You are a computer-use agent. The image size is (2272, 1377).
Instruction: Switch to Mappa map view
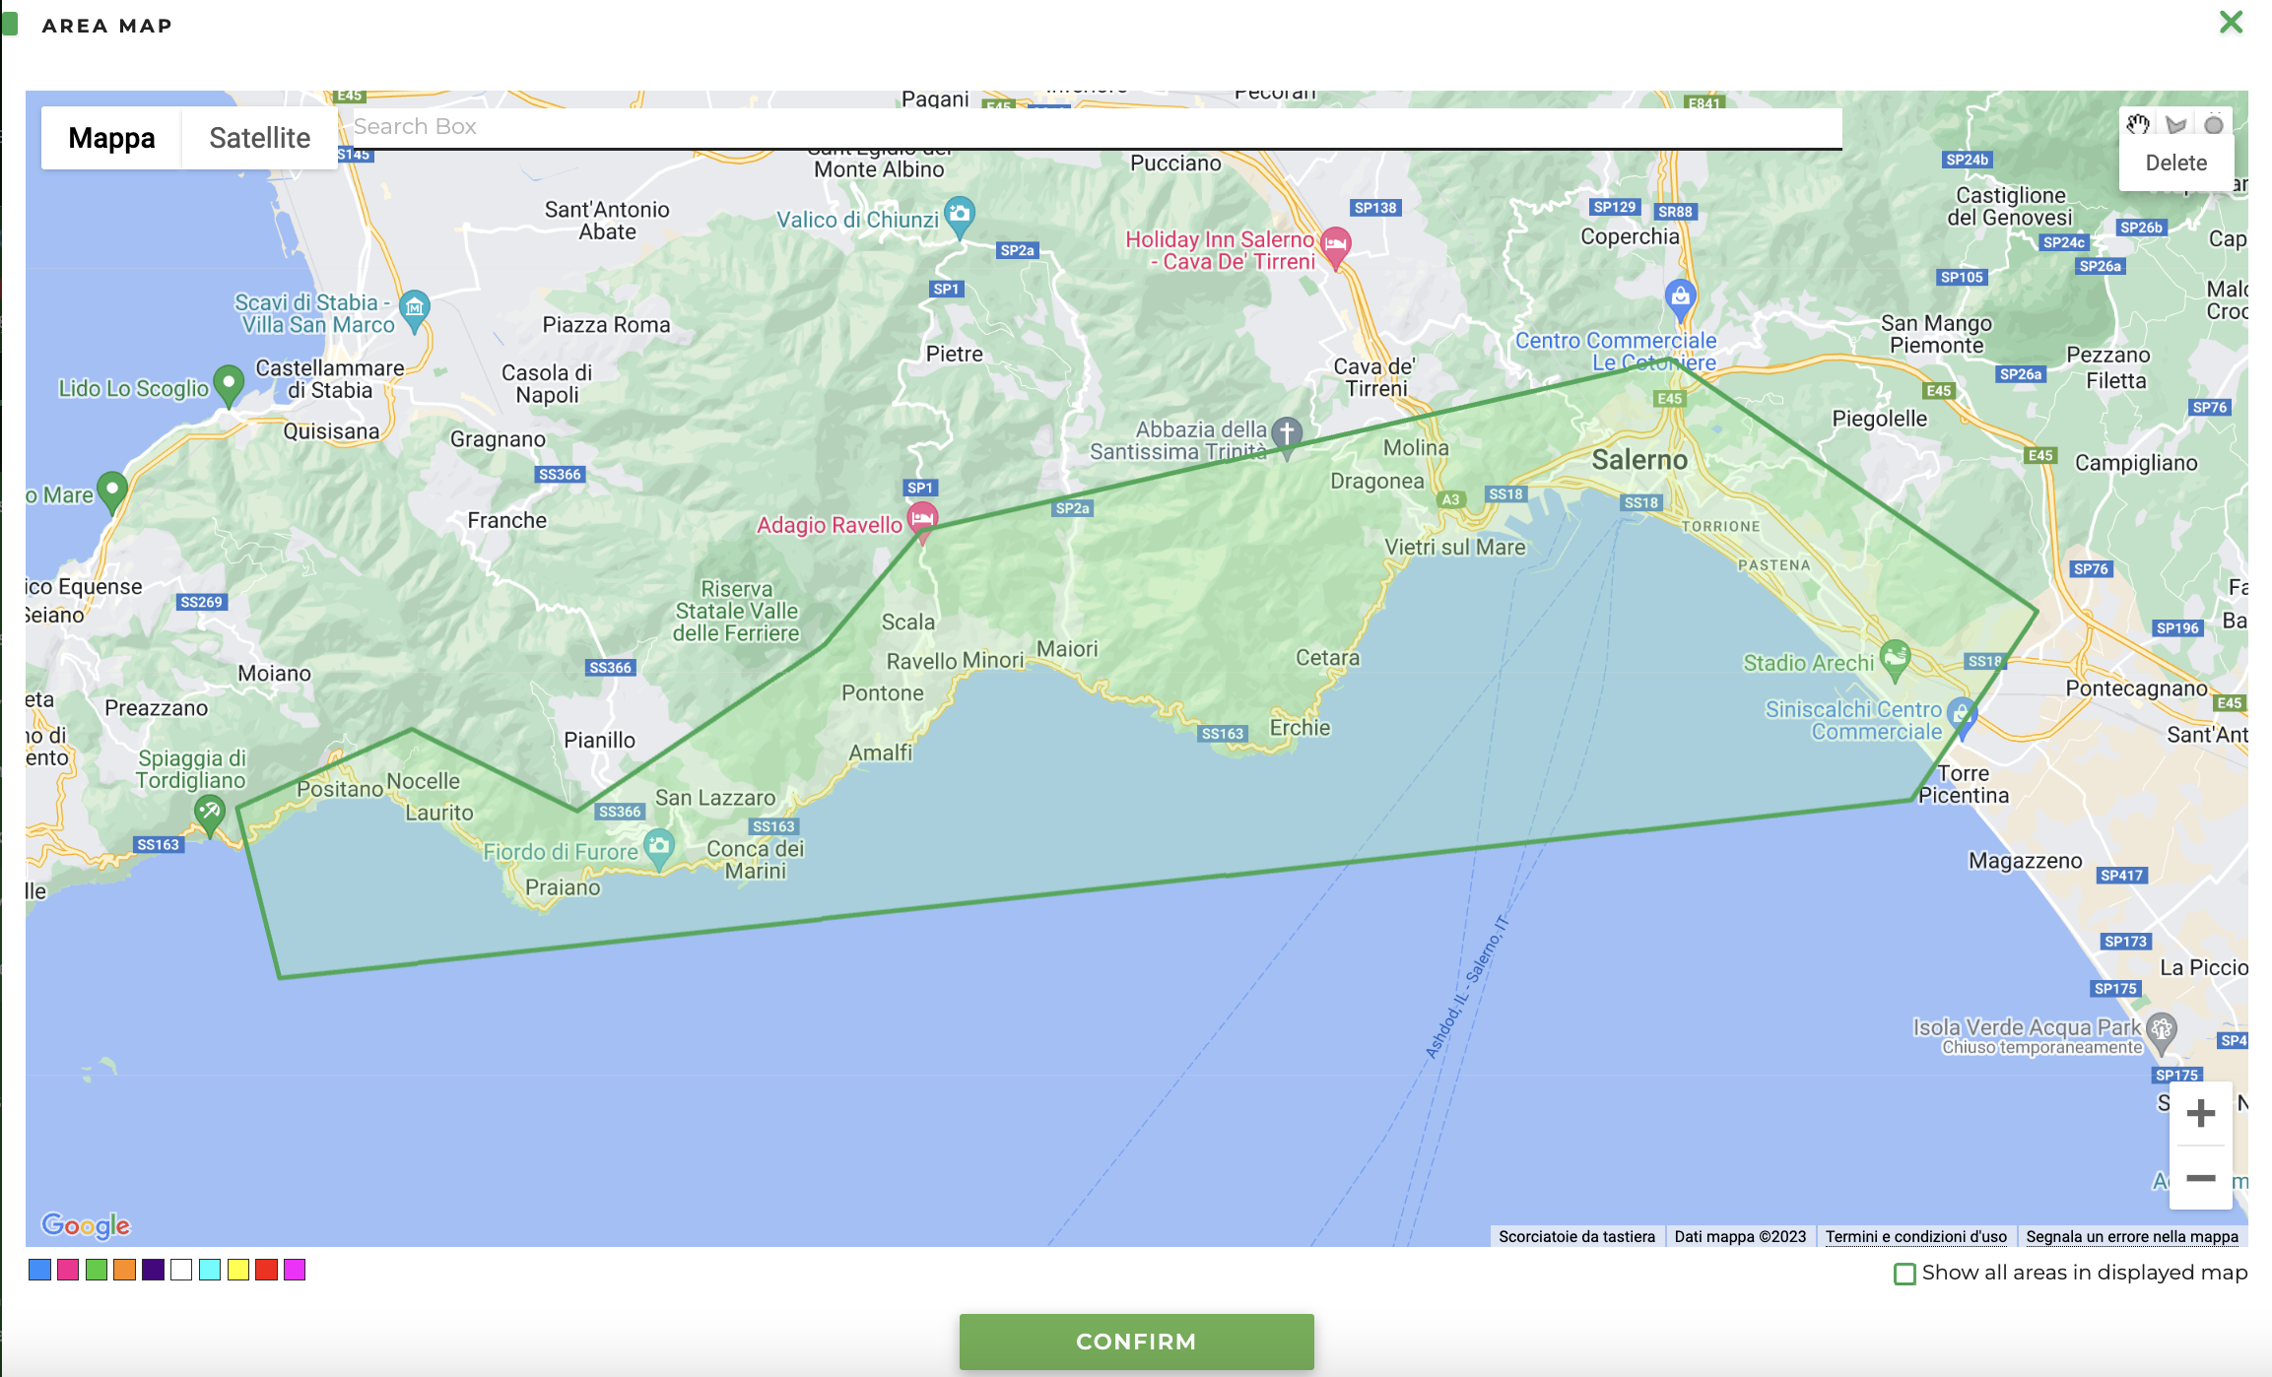point(111,138)
